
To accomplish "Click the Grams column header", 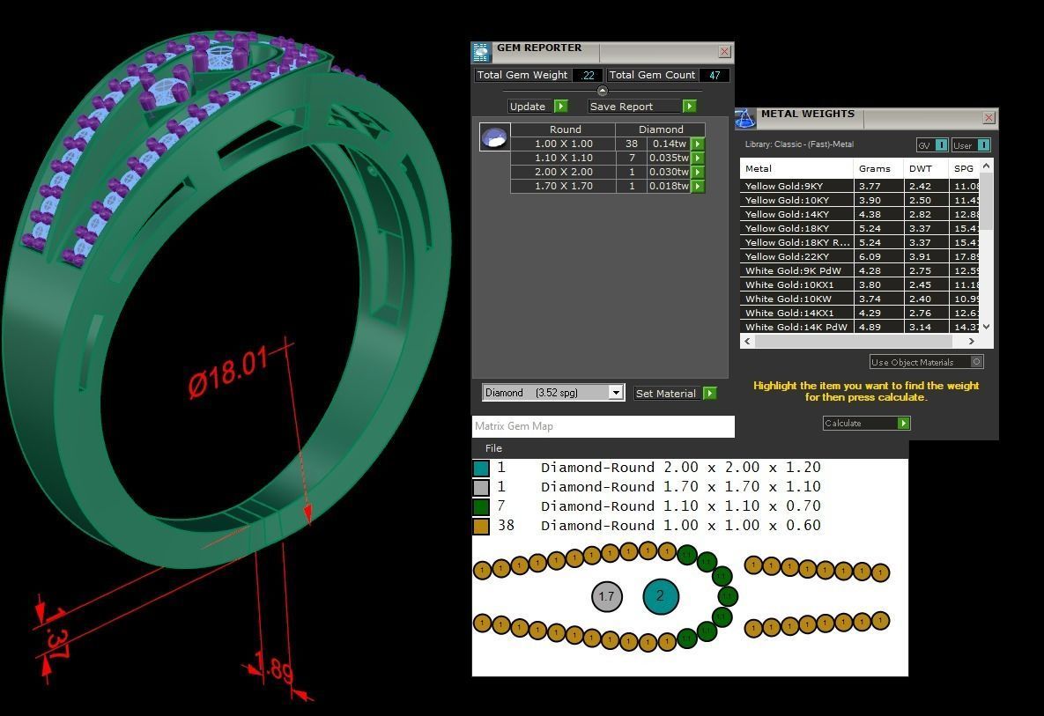I will [878, 168].
